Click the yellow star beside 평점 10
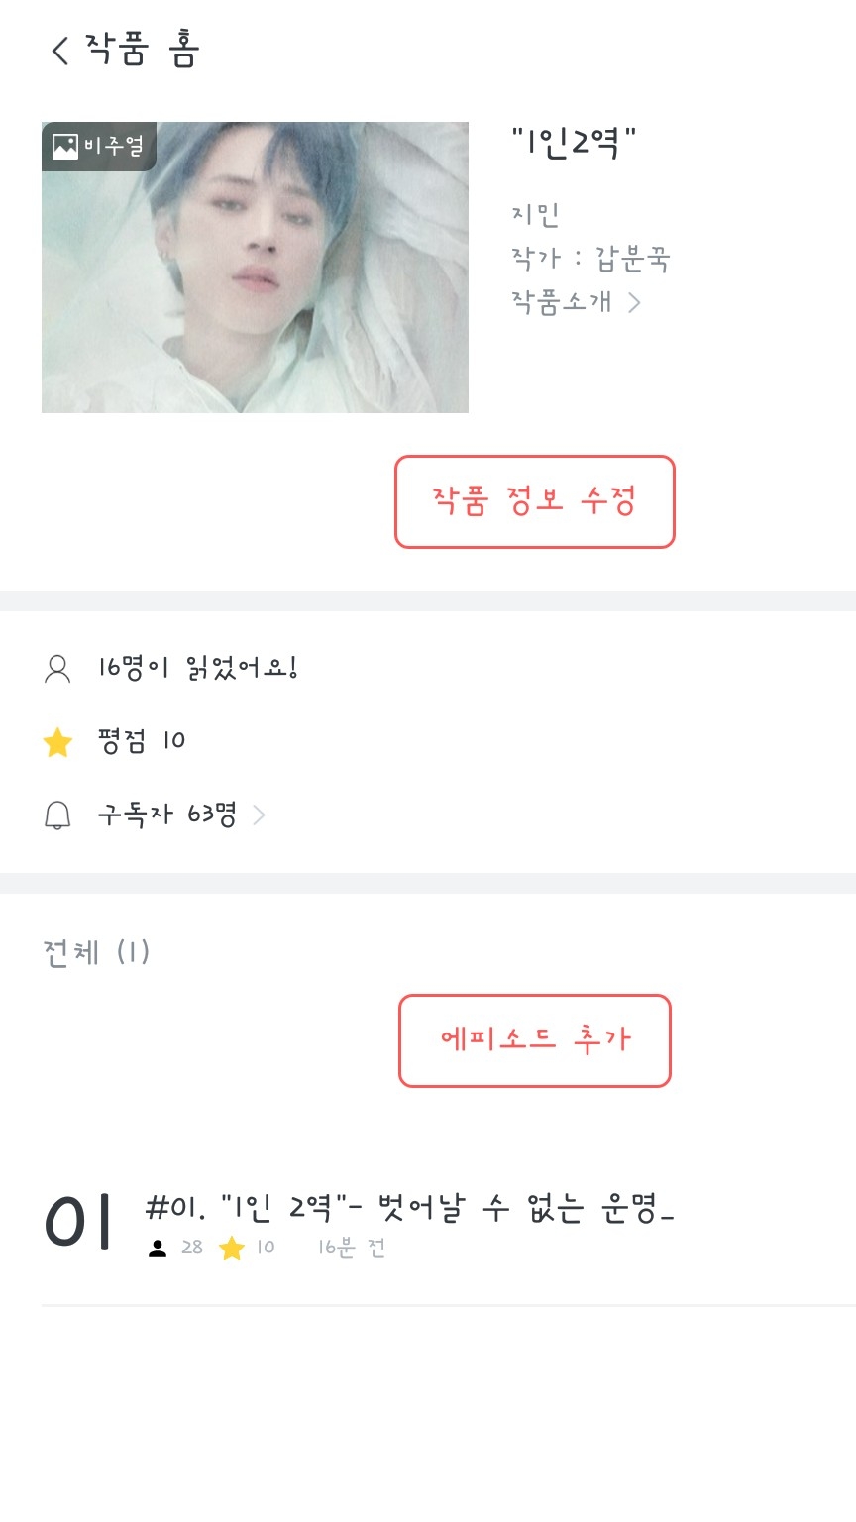The width and height of the screenshot is (856, 1522). click(57, 742)
